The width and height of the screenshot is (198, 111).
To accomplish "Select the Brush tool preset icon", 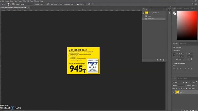I will pos(2,4).
